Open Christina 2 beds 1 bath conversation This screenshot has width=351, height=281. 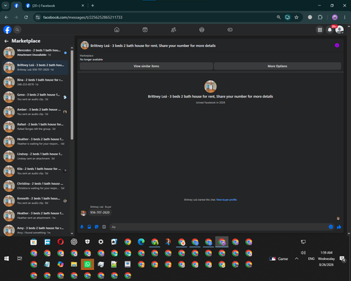click(x=35, y=185)
